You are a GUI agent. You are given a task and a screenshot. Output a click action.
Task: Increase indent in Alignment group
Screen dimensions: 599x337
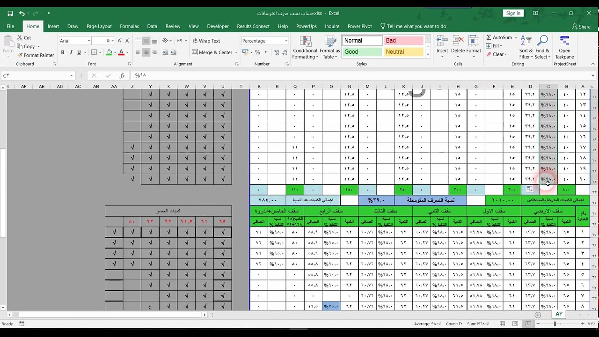pos(173,52)
